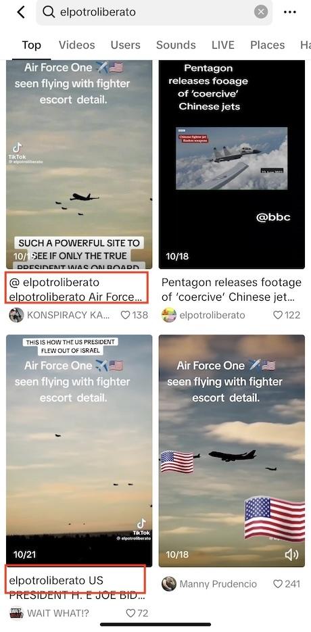311x632 pixels.
Task: Tap the magnifying glass search icon
Action: pos(49,12)
